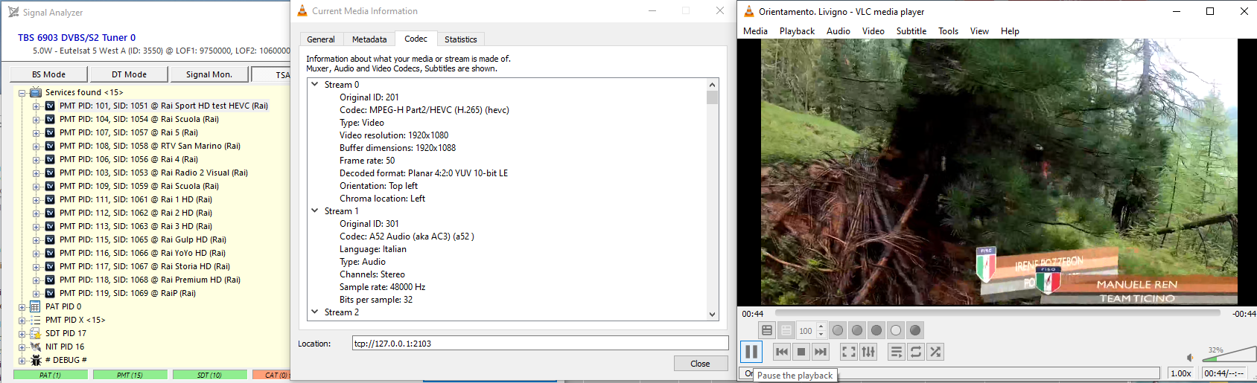Open the View menu in VLC
The width and height of the screenshot is (1257, 383).
click(979, 31)
